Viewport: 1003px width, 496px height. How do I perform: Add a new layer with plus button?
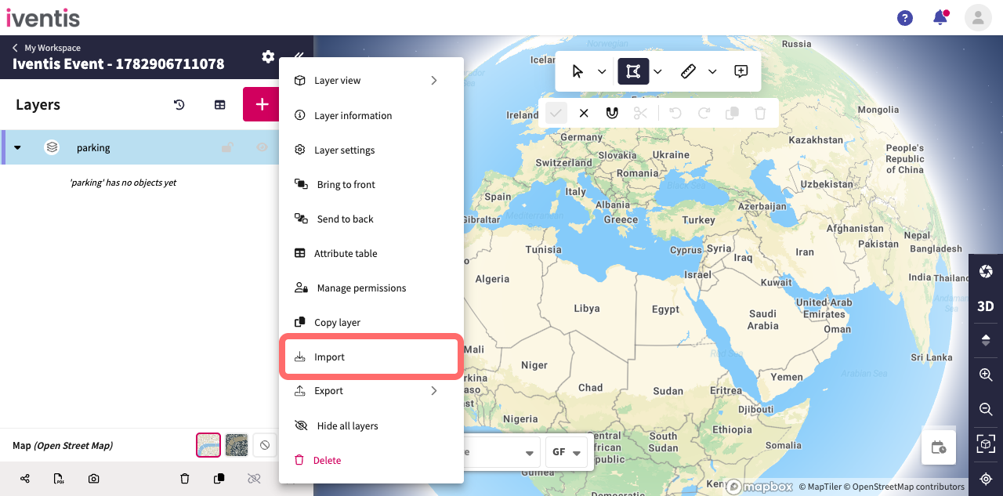click(x=262, y=104)
